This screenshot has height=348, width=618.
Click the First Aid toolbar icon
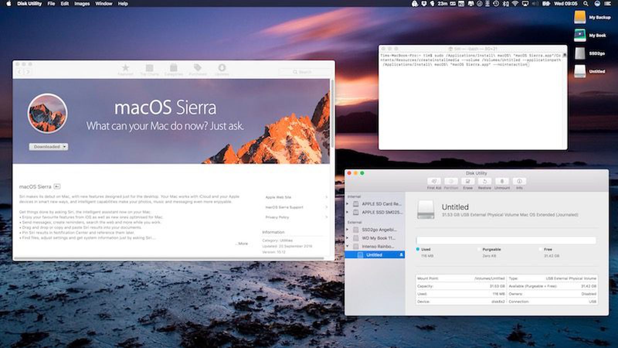[x=434, y=182]
